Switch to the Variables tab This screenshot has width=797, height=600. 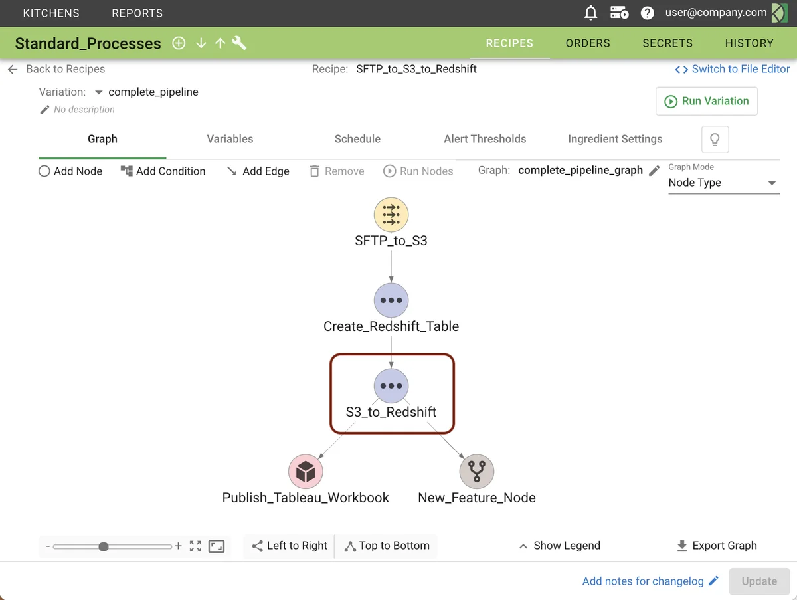230,139
